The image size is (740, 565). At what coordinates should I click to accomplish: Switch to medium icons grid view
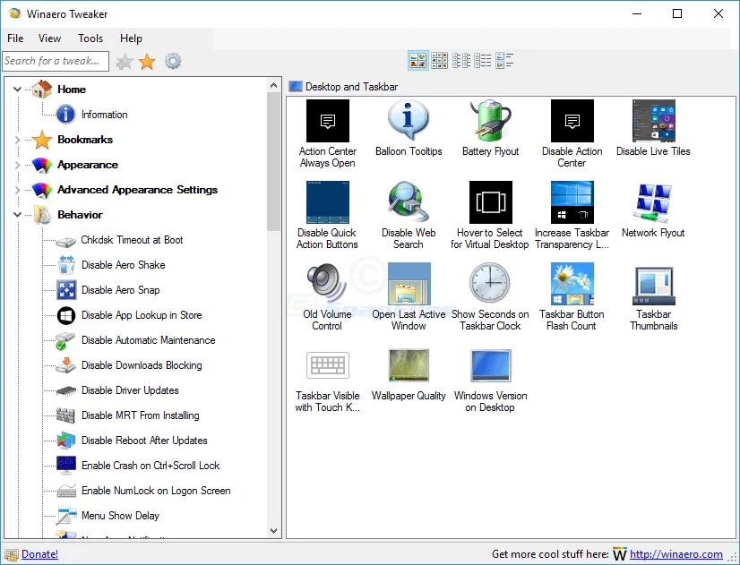coord(439,60)
